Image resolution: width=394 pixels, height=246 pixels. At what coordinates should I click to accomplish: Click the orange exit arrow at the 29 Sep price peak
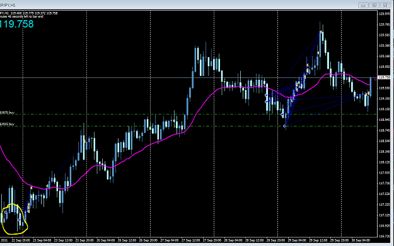coord(320,32)
